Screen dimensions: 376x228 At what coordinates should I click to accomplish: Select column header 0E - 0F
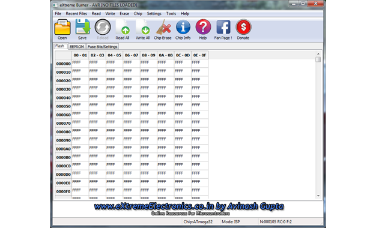tap(200, 55)
